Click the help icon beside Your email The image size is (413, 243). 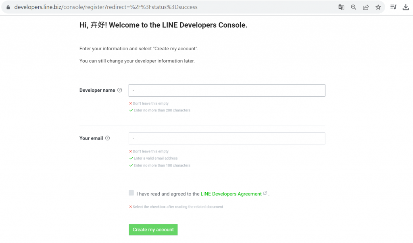pos(107,138)
